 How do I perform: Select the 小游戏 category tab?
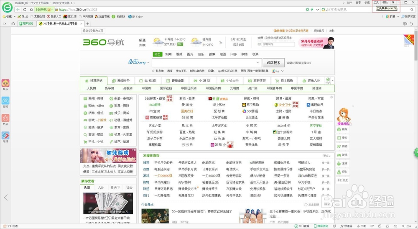tap(202, 81)
